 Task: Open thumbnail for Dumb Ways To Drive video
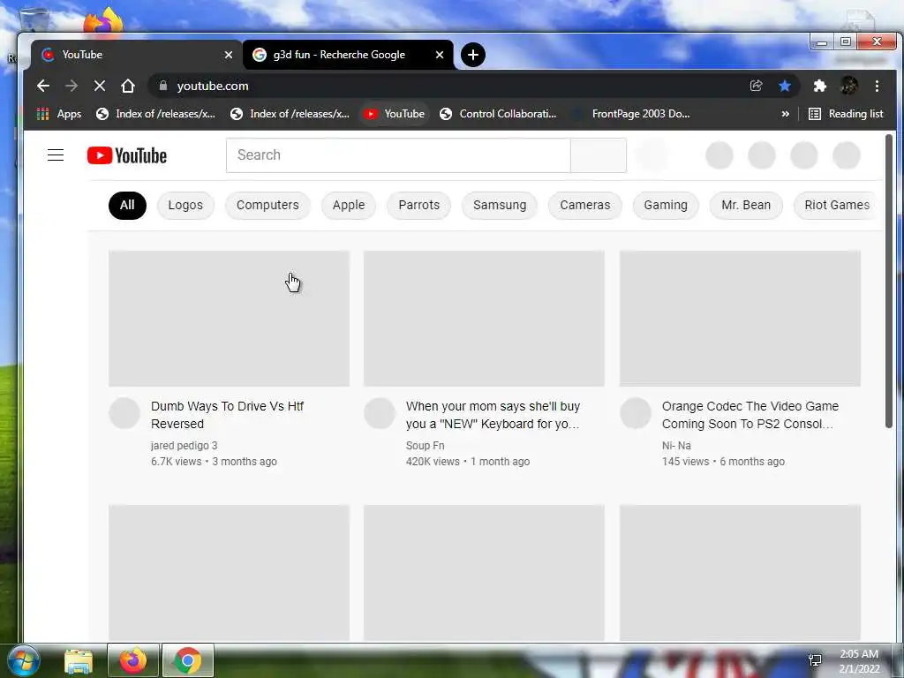[x=229, y=318]
